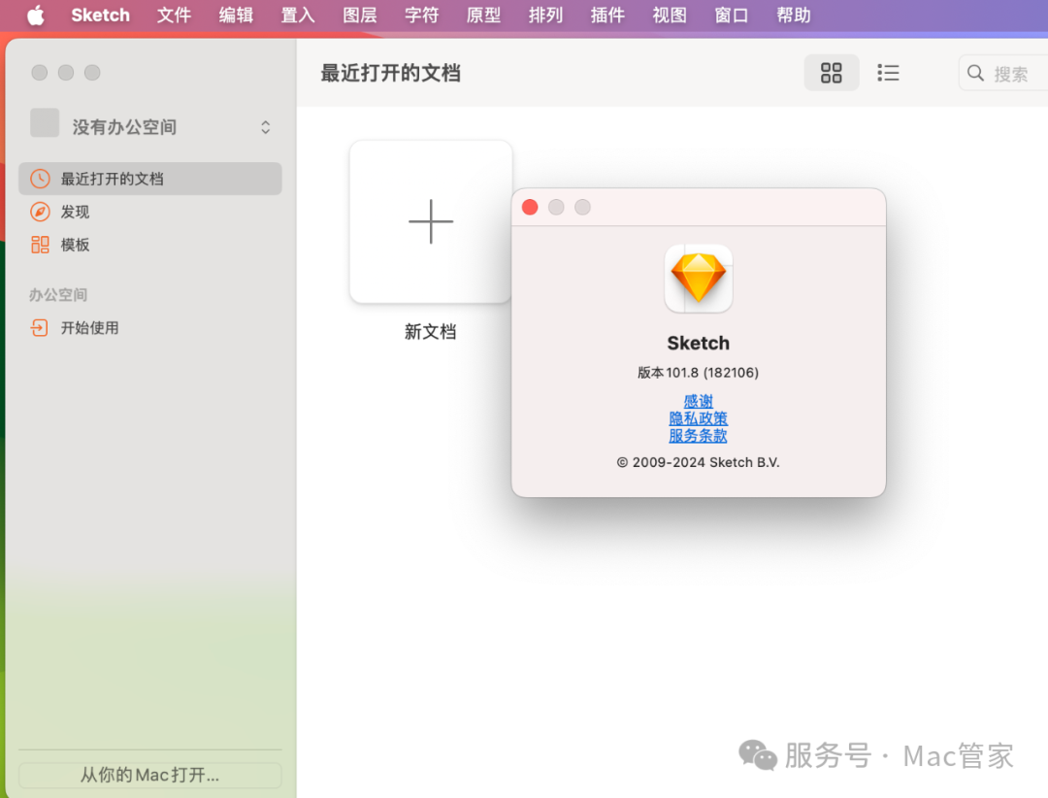Create a 新文档 from the plus tile
The width and height of the screenshot is (1048, 798).
click(x=431, y=220)
